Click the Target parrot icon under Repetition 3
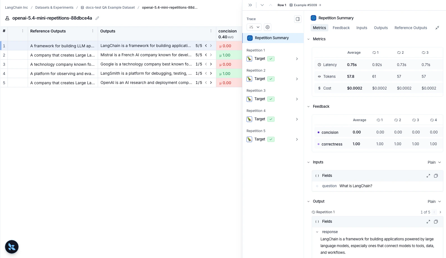This screenshot has width=446, height=258. pyautogui.click(x=249, y=99)
